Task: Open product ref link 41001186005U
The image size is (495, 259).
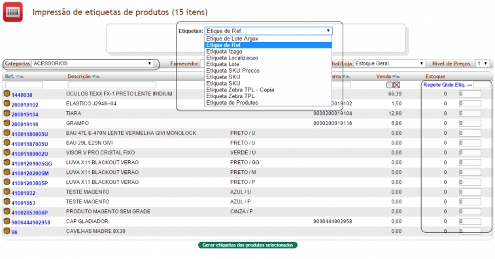Action: 29,134
